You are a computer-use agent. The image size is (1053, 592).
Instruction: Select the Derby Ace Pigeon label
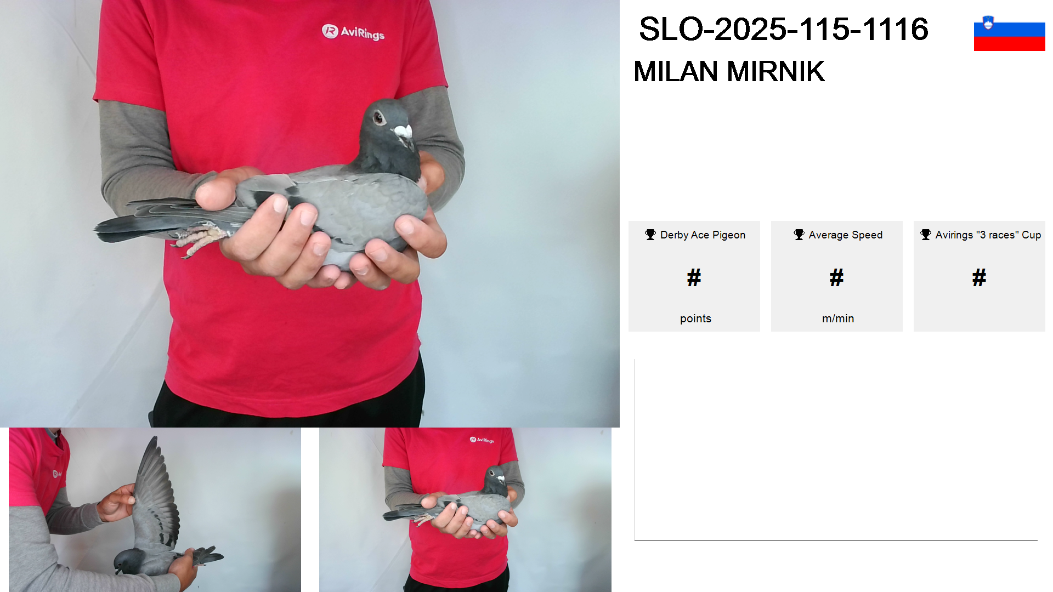pyautogui.click(x=703, y=235)
